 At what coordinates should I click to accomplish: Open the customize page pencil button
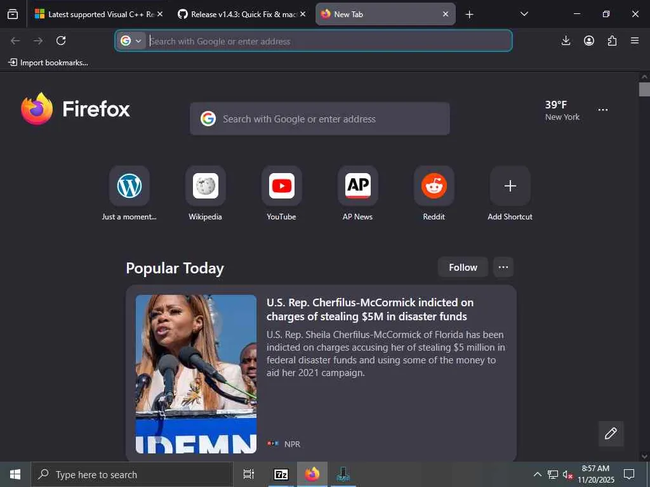point(611,434)
